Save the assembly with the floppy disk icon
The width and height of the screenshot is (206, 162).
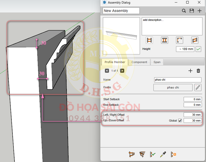pos(192,11)
